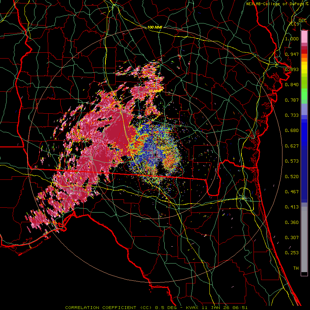This screenshot has height=310, width=310.
Task: Click the 1.000 legend value
Action: pos(292,39)
